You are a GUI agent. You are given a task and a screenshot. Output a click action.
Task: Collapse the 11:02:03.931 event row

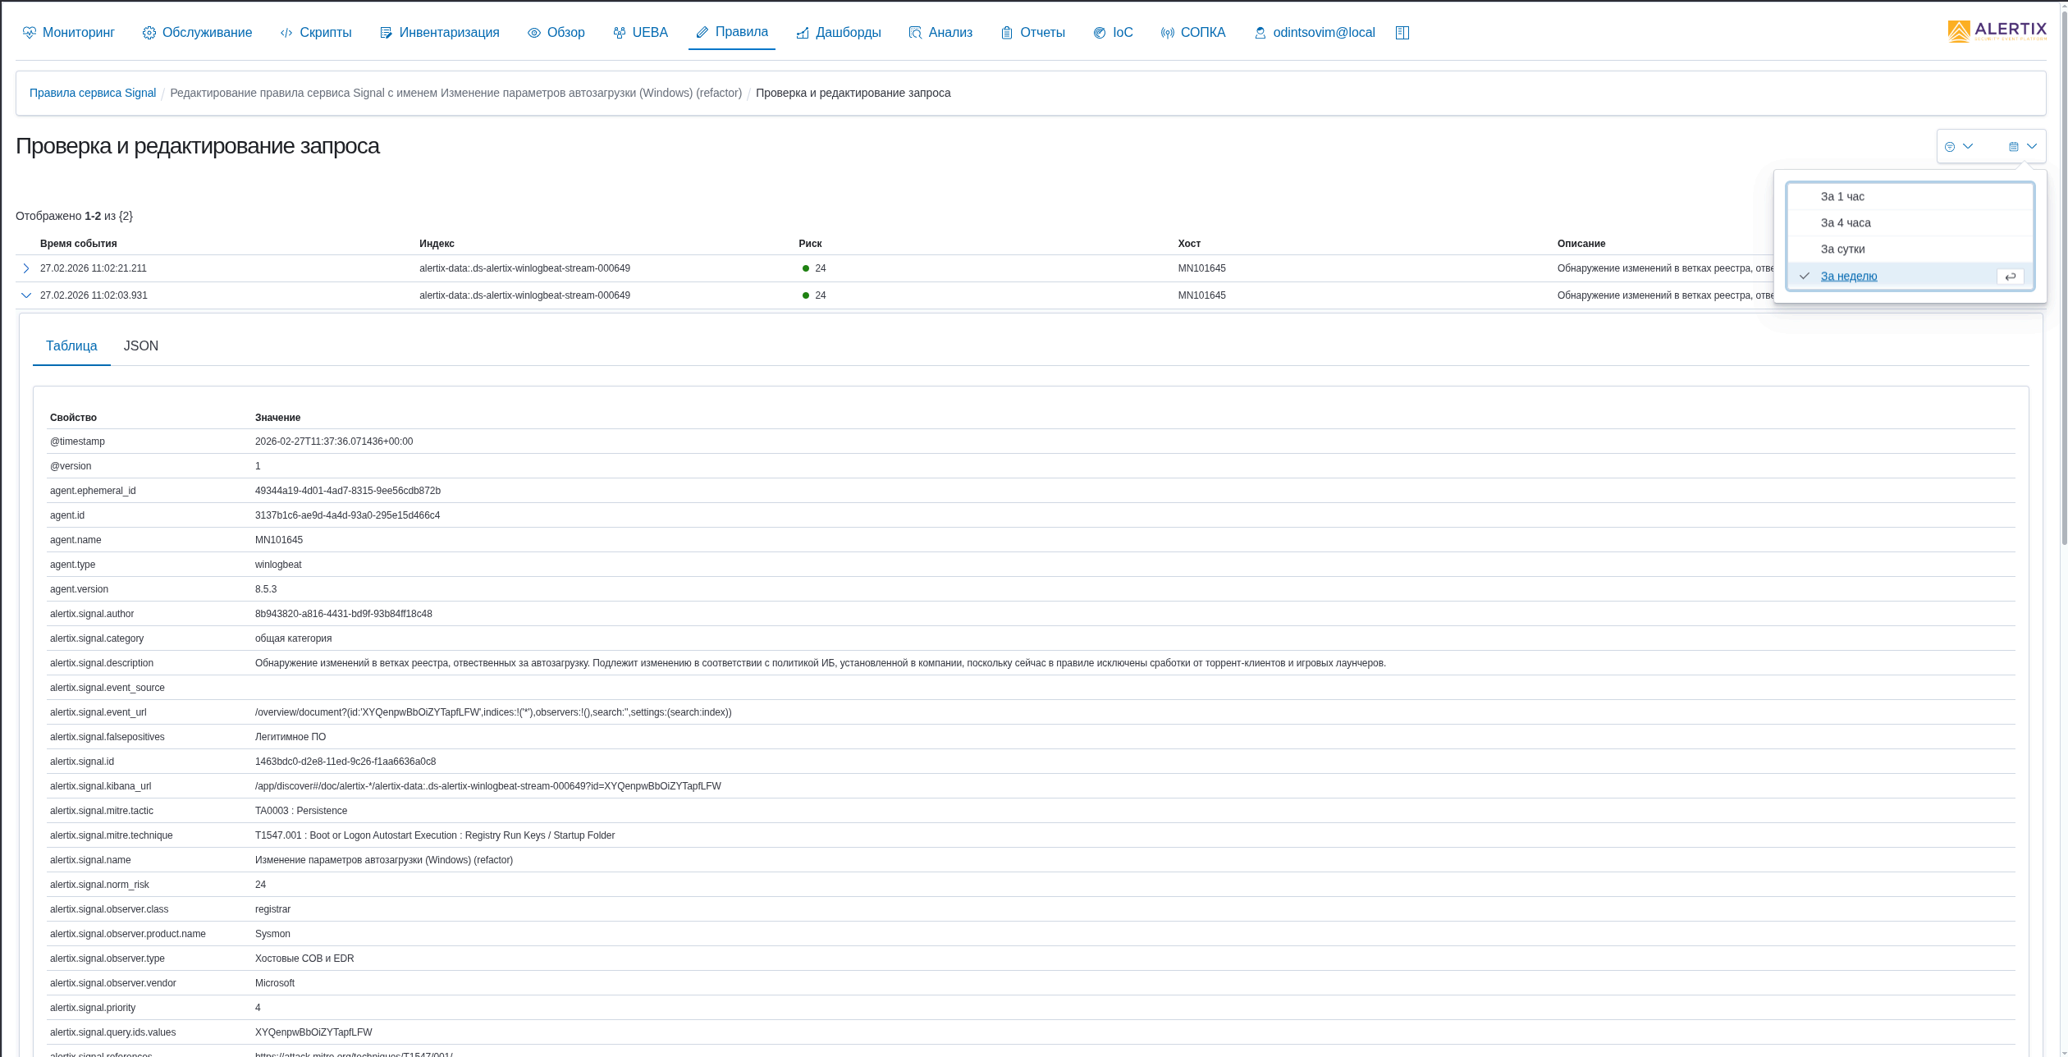point(26,295)
